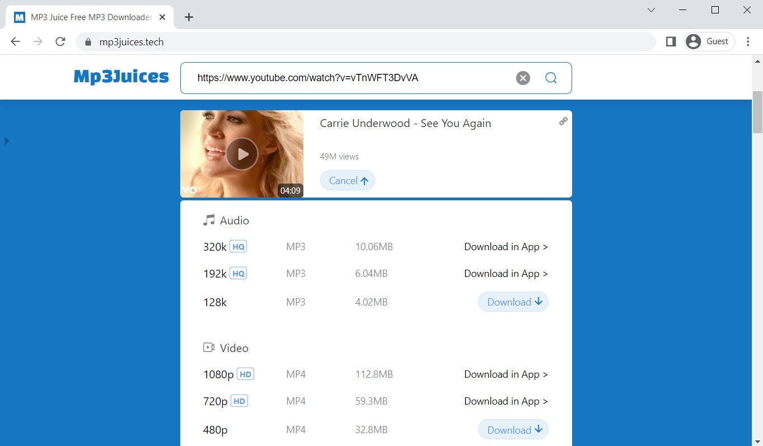Click the 59.3MB file size
The height and width of the screenshot is (446, 763).
[x=372, y=401]
